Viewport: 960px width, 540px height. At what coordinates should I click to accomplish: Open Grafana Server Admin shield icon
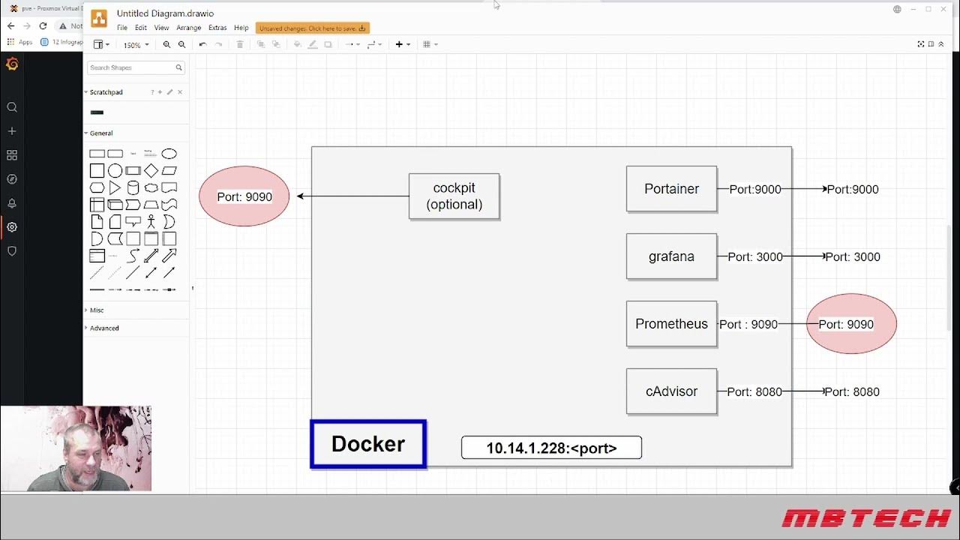coord(12,251)
